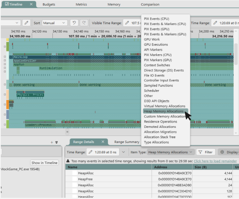Toggle the MainLoop lane checkbox
The width and height of the screenshot is (239, 199).
tap(5, 57)
